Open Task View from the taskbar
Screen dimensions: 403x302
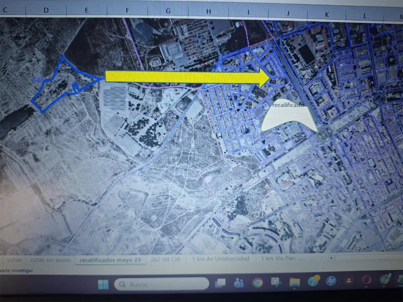coord(220,284)
